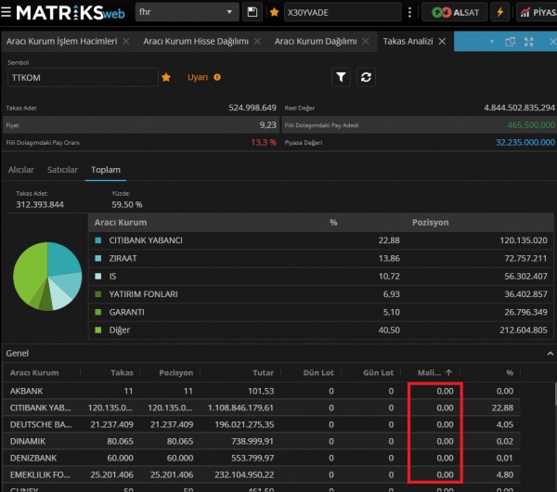The image size is (557, 492).
Task: Select the CITIBANK YAB... row in Genel
Action: [262, 408]
